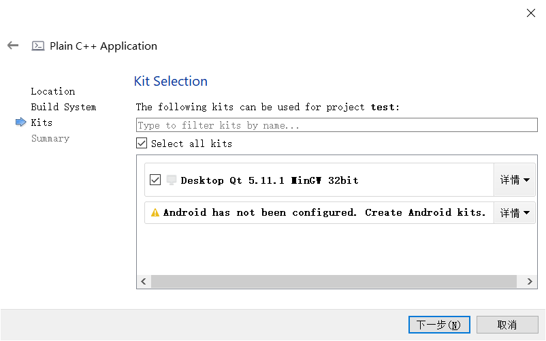The width and height of the screenshot is (546, 341).
Task: Click 下一步(N) to continue
Action: [x=439, y=325]
